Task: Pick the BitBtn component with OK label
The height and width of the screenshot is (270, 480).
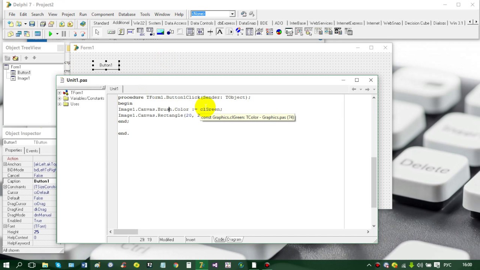Action: 111,32
